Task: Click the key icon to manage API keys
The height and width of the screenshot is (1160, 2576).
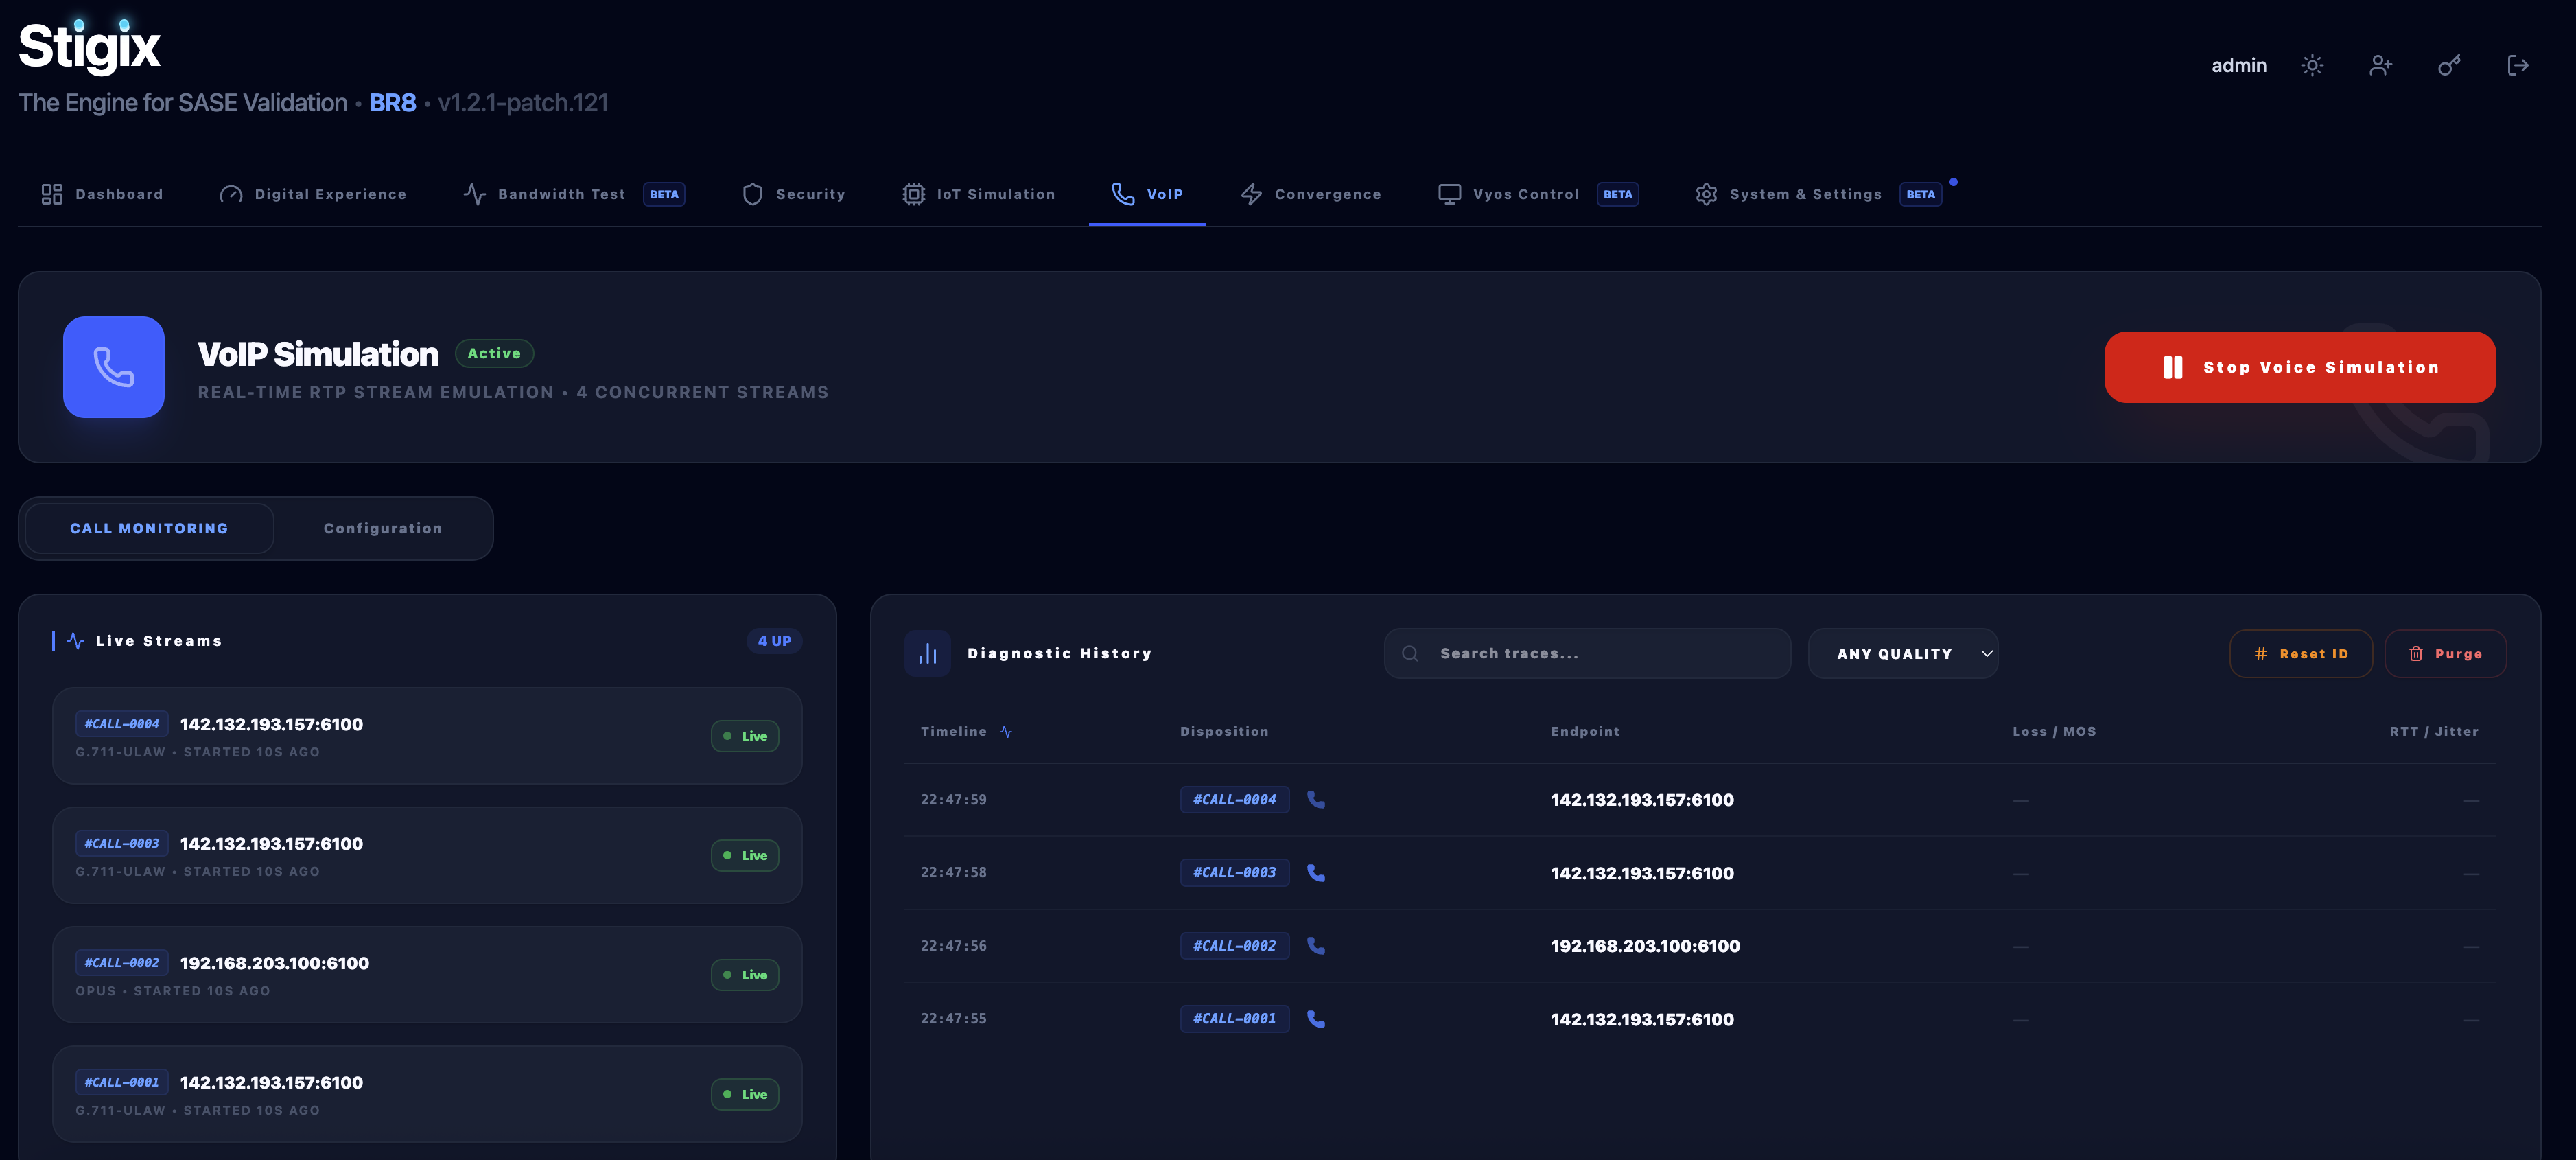Action: (x=2449, y=65)
